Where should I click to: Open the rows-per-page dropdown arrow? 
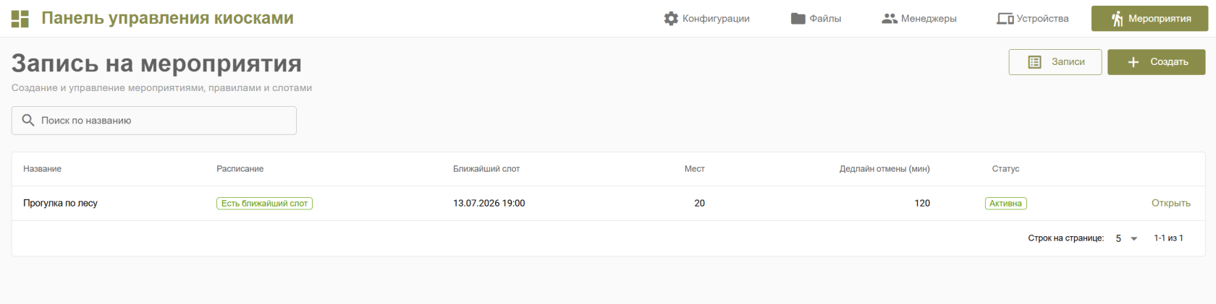(1134, 238)
